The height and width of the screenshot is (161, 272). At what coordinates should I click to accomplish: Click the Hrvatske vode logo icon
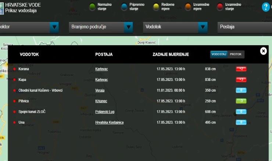tap(2, 8)
